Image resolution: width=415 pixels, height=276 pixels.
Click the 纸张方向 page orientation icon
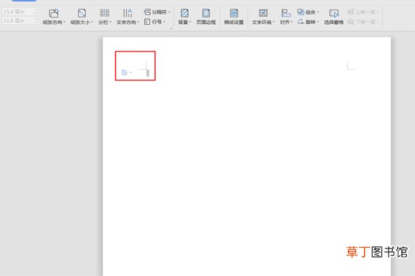click(x=54, y=13)
